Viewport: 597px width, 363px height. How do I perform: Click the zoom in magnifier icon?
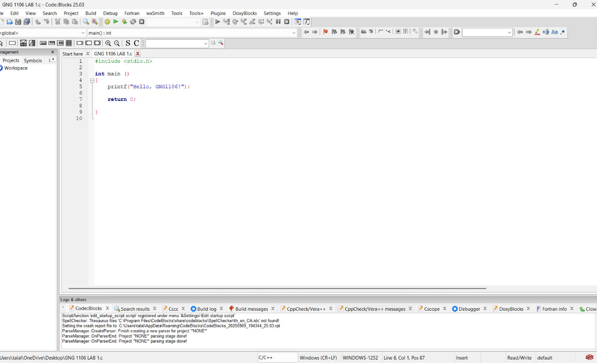click(108, 43)
